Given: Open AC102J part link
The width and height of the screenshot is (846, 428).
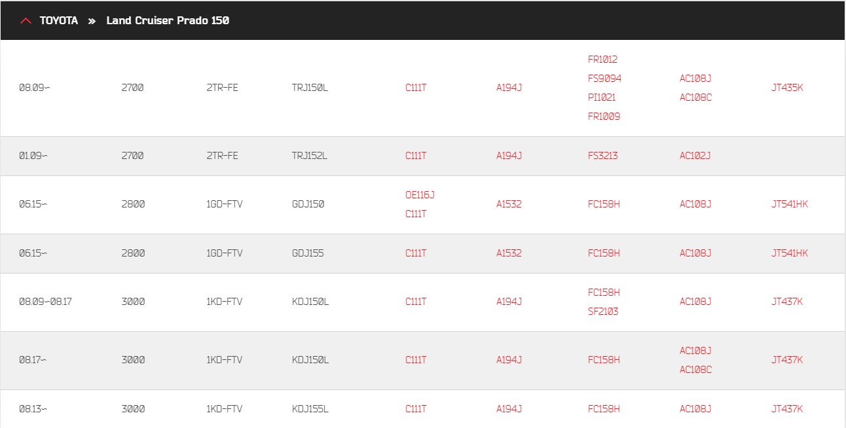Looking at the screenshot, I should tap(695, 156).
